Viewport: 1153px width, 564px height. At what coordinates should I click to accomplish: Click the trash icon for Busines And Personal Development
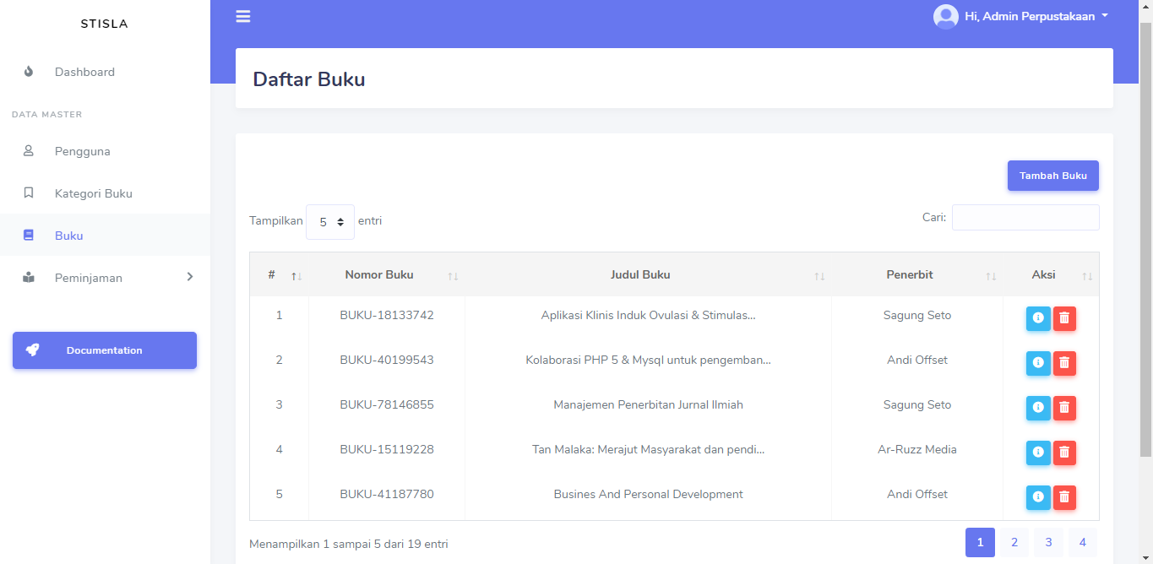(1064, 497)
